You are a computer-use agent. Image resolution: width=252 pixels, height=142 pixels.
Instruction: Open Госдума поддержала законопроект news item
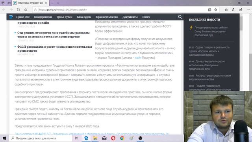pyautogui.click(x=210, y=88)
